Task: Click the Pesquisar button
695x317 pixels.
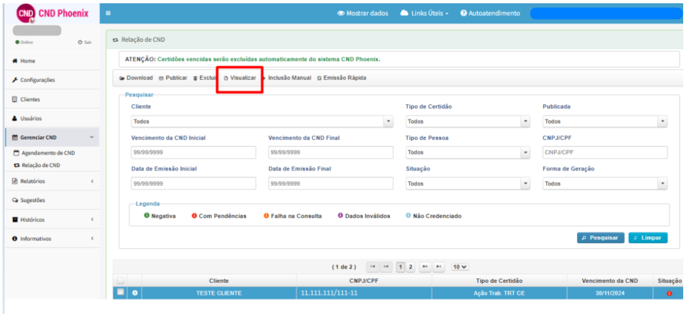Action: [x=601, y=238]
